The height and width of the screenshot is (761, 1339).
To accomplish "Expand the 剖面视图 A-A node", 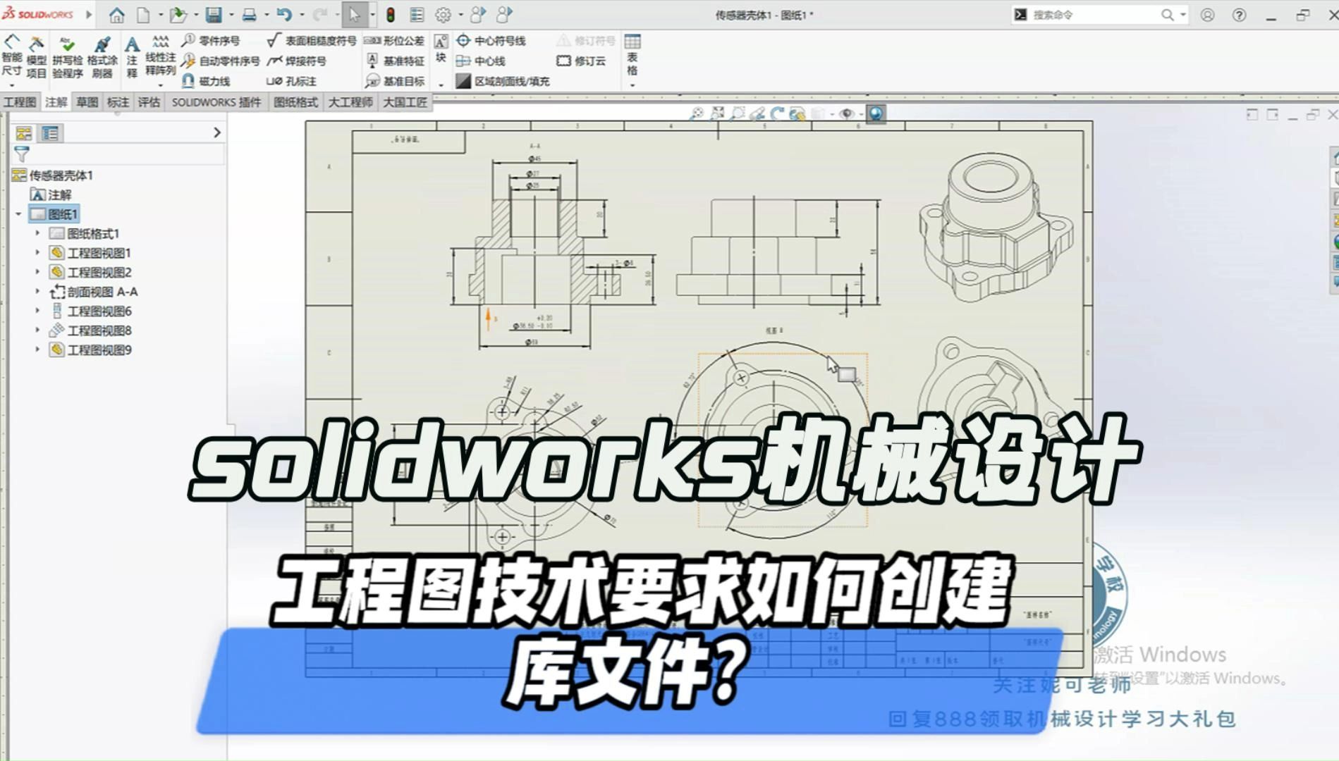I will (x=37, y=291).
